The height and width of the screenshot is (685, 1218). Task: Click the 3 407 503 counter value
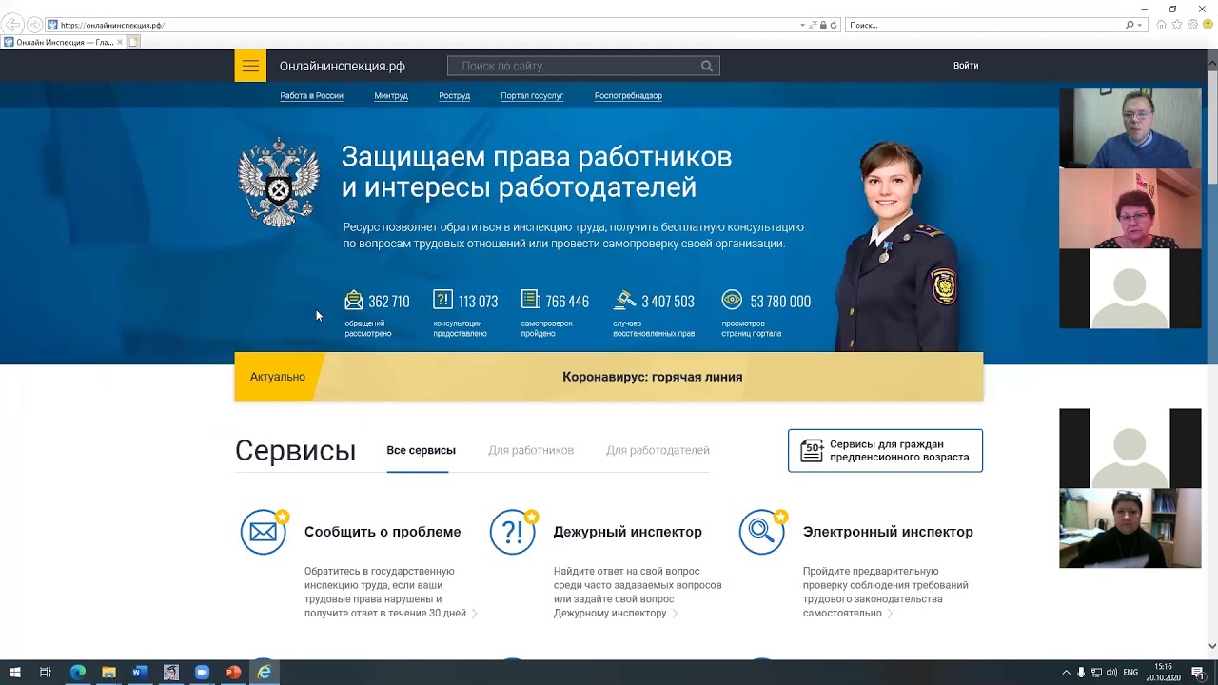point(667,301)
